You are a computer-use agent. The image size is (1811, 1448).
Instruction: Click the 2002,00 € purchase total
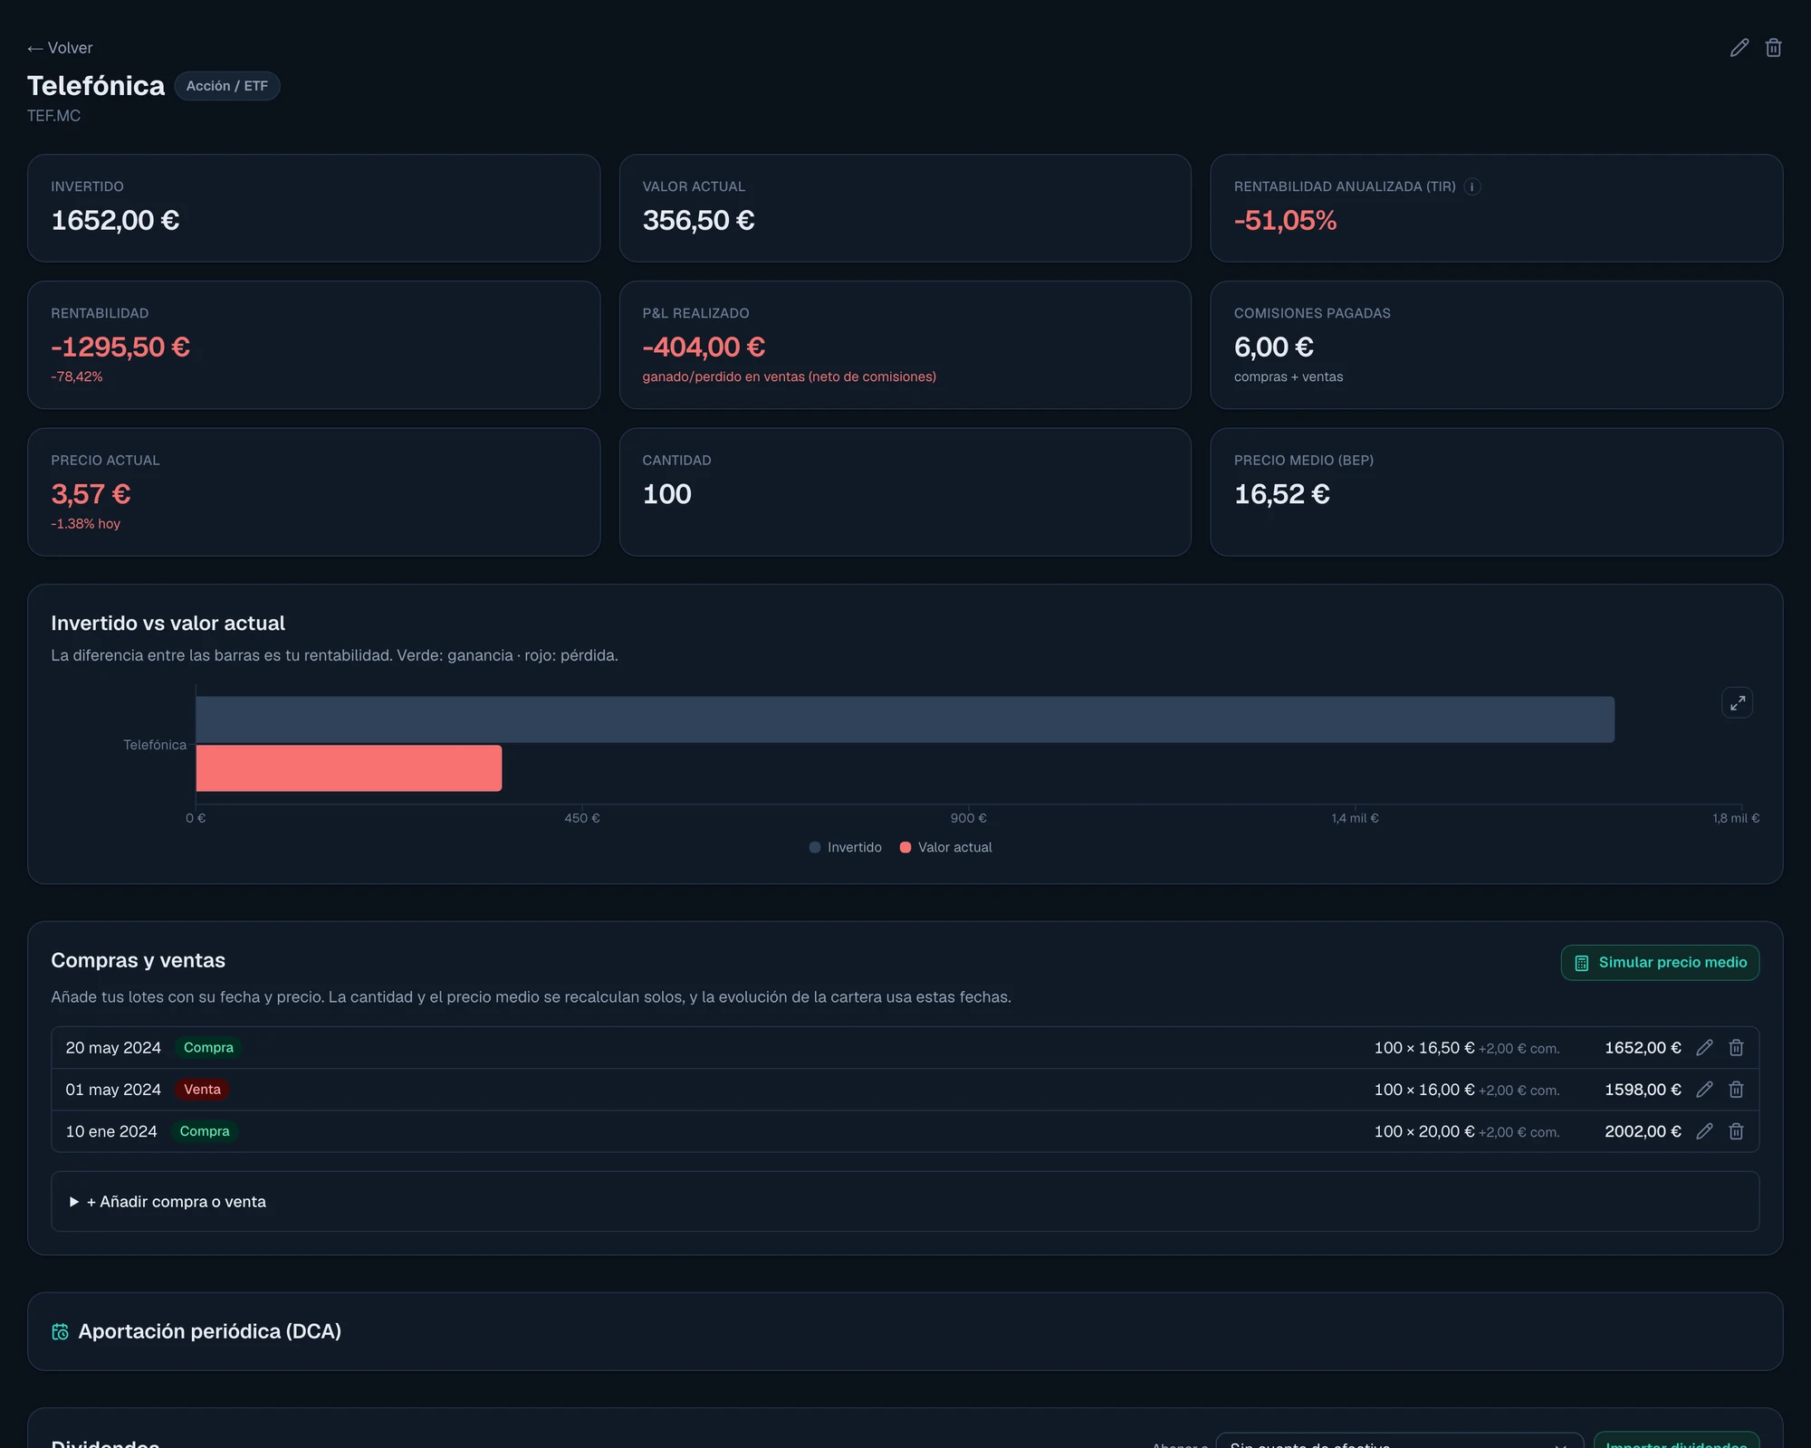tap(1643, 1131)
